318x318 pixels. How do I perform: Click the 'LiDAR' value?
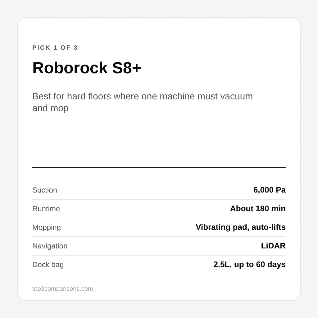tap(273, 246)
